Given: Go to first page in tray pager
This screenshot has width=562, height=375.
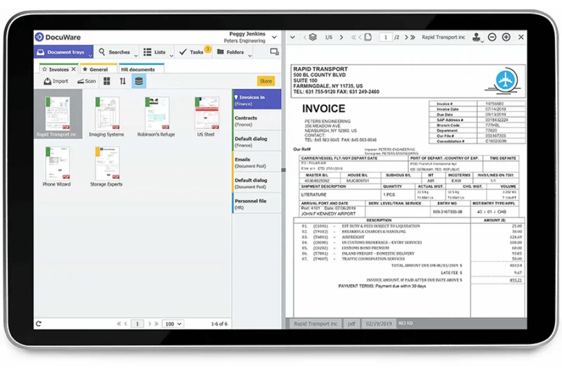Looking at the screenshot, I should click(119, 324).
